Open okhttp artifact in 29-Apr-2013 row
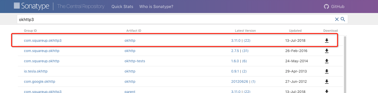The image size is (378, 93). tap(130, 71)
